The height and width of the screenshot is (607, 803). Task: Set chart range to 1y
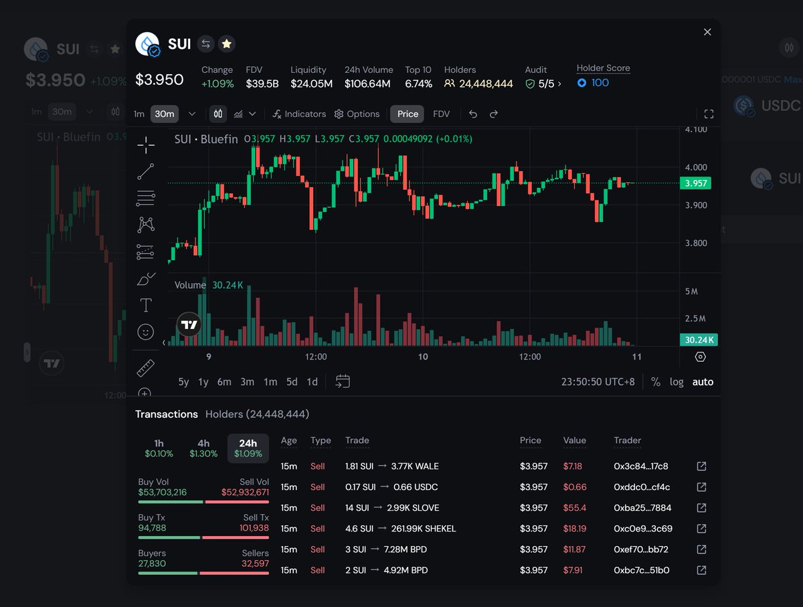[203, 382]
